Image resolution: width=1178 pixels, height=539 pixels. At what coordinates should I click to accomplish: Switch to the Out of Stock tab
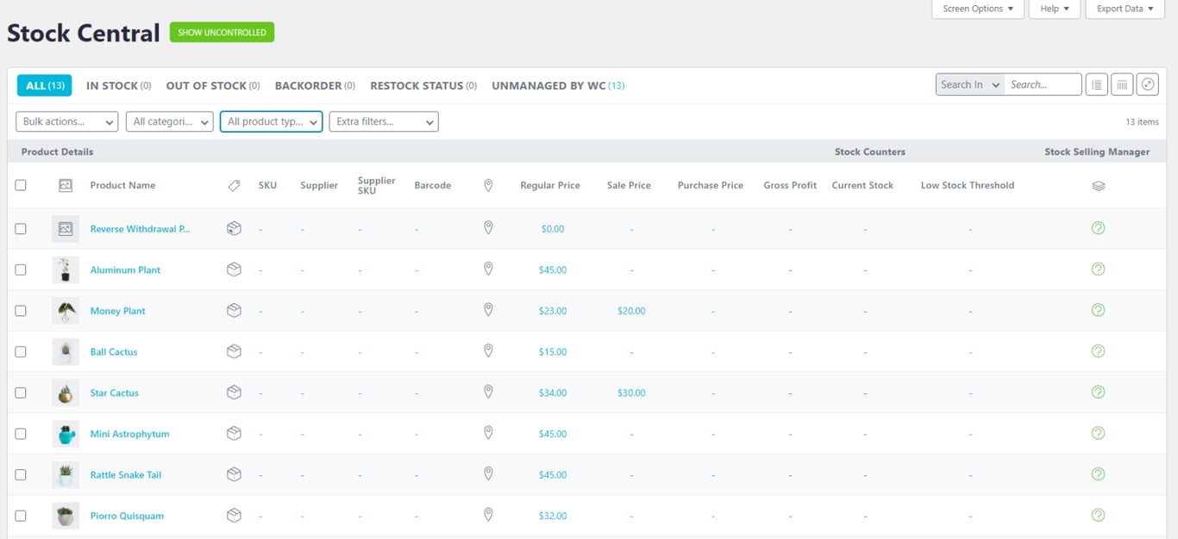pyautogui.click(x=212, y=85)
